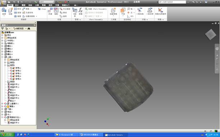This screenshot has width=220, height=137.
Task: Select the Rotate component tool
Action: 63,16
